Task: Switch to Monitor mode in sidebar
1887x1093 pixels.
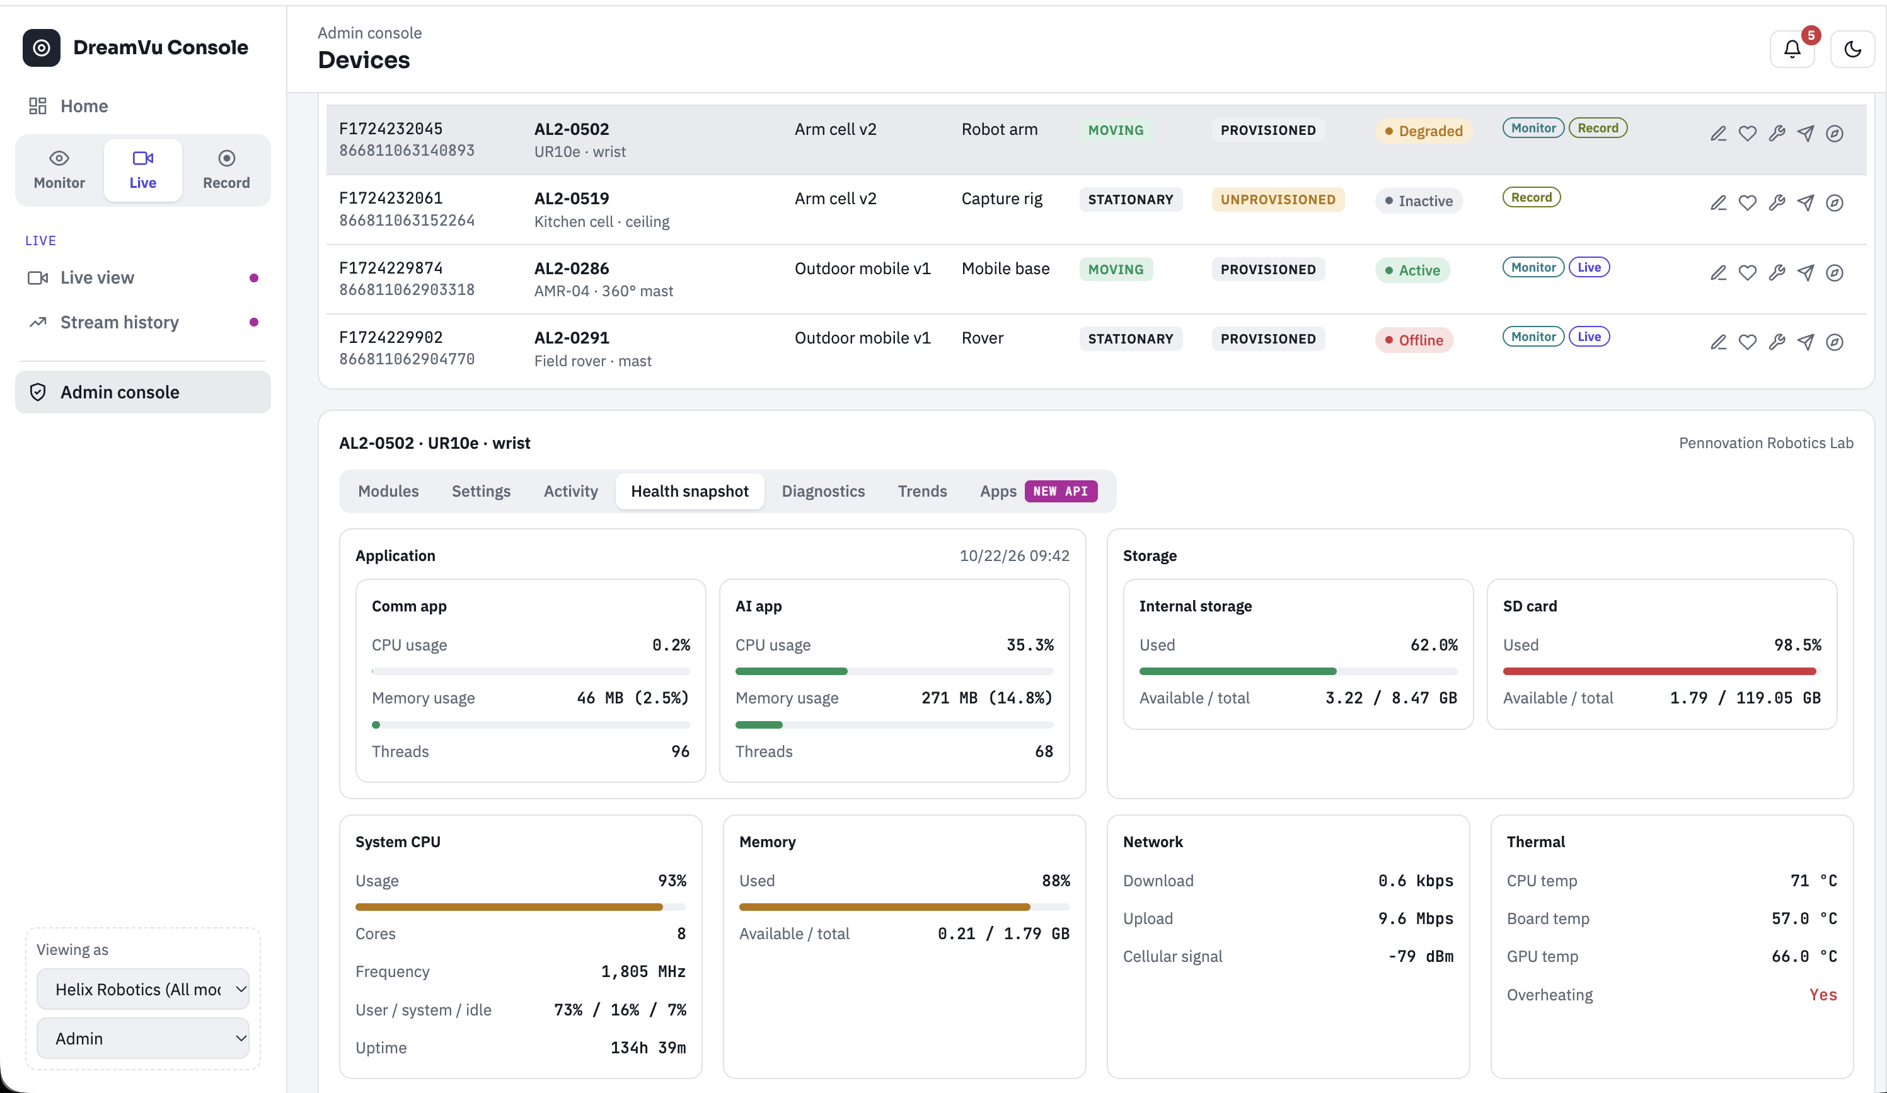Action: click(59, 170)
